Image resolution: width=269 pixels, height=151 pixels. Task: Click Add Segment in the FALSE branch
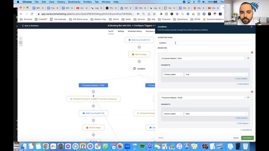(243, 123)
